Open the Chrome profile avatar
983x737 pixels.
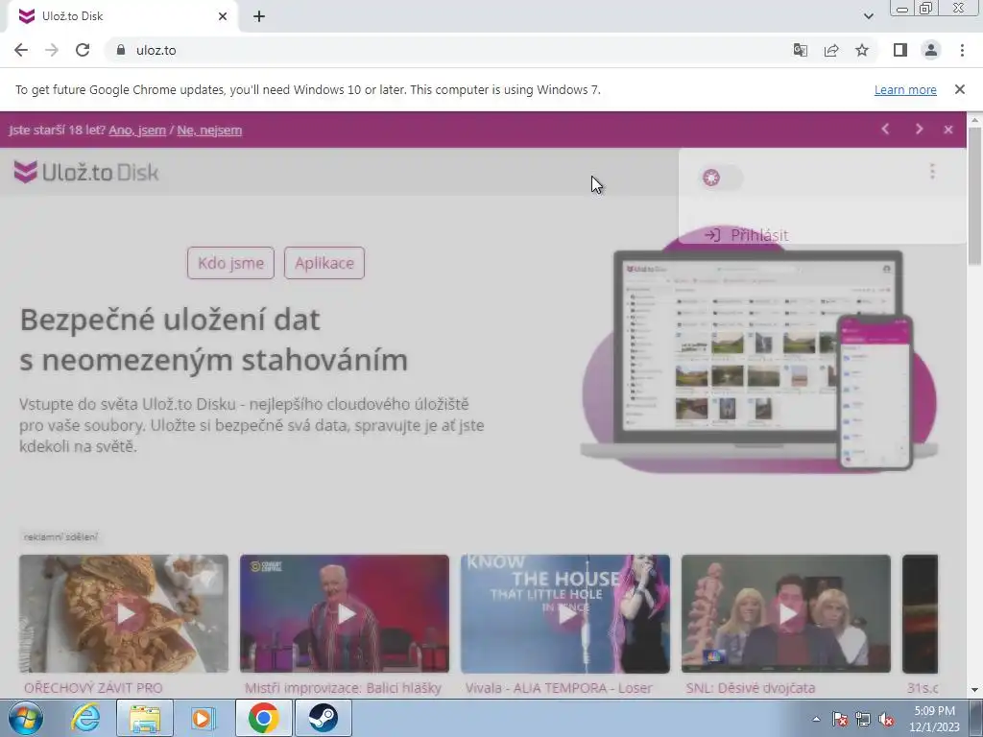pos(931,50)
